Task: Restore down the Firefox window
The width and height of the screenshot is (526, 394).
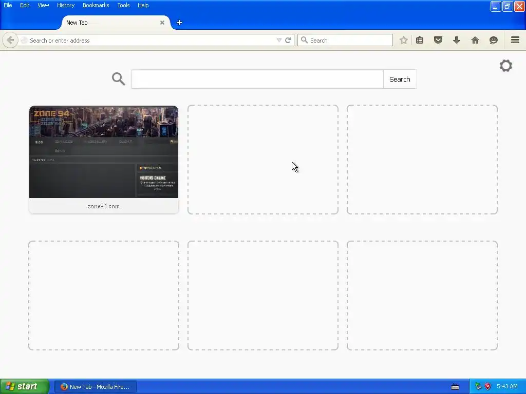Action: 508,6
